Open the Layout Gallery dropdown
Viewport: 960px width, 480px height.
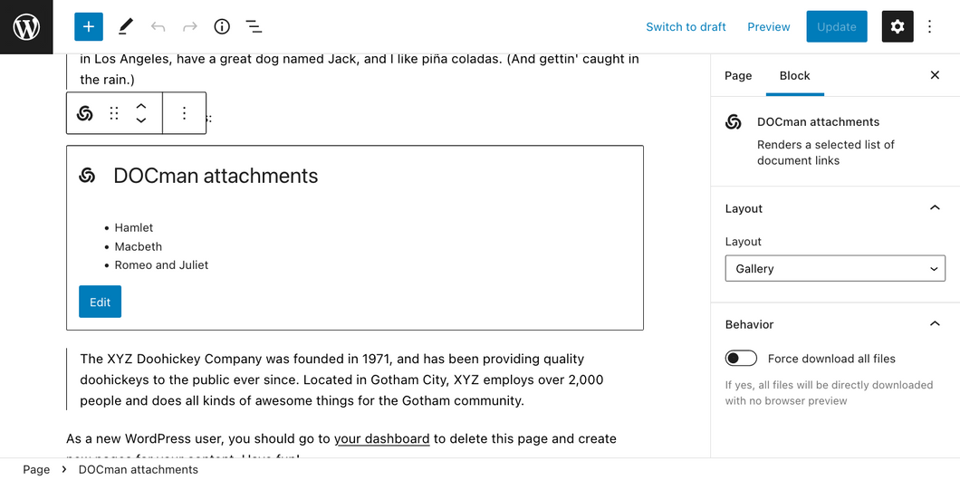(835, 269)
